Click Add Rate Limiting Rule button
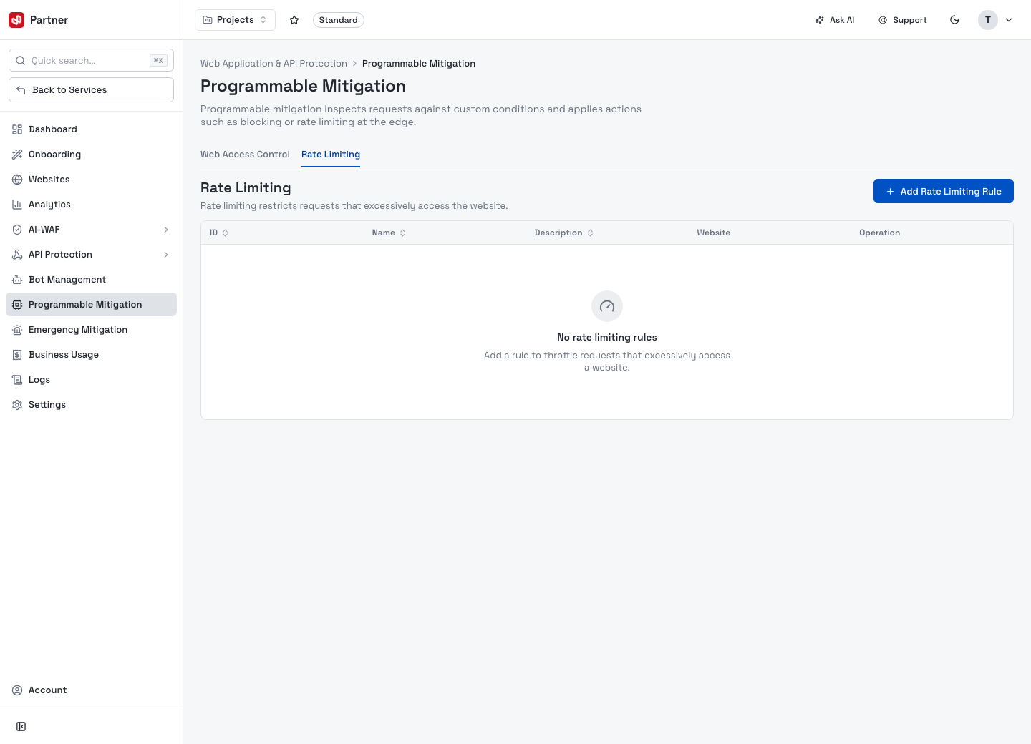The height and width of the screenshot is (744, 1031). tap(943, 191)
